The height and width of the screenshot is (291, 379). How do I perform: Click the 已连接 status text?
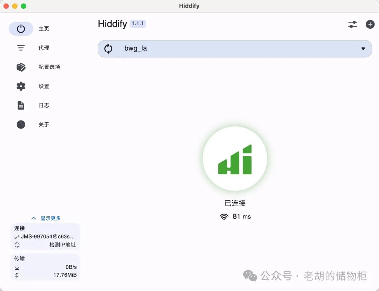[235, 203]
